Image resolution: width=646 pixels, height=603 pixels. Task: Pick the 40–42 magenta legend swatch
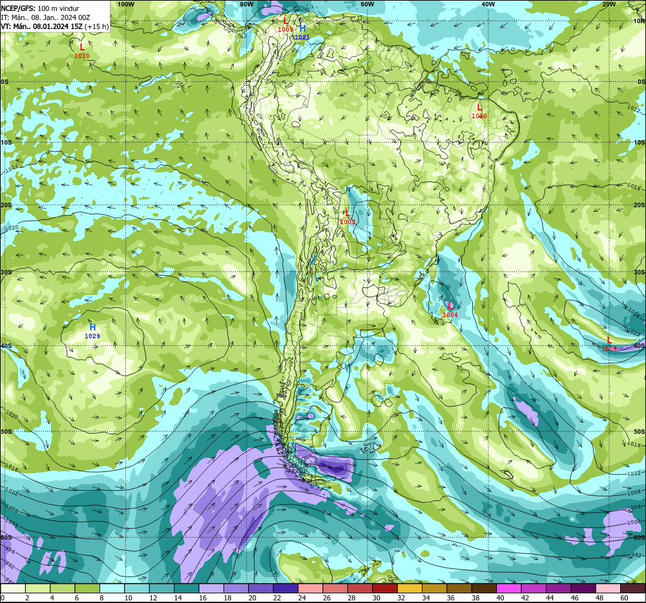tap(509, 588)
